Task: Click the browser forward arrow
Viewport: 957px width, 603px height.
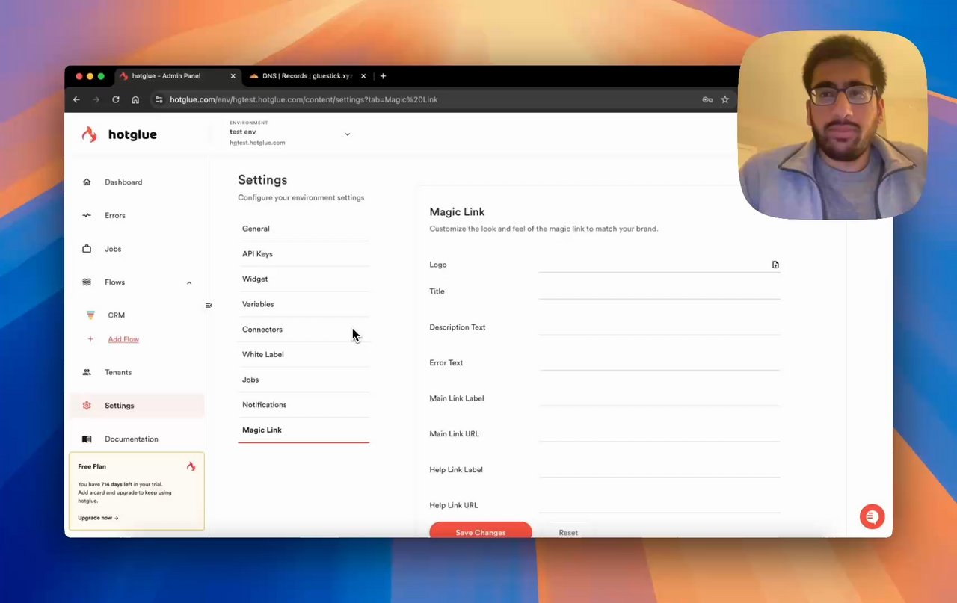Action: [96, 99]
